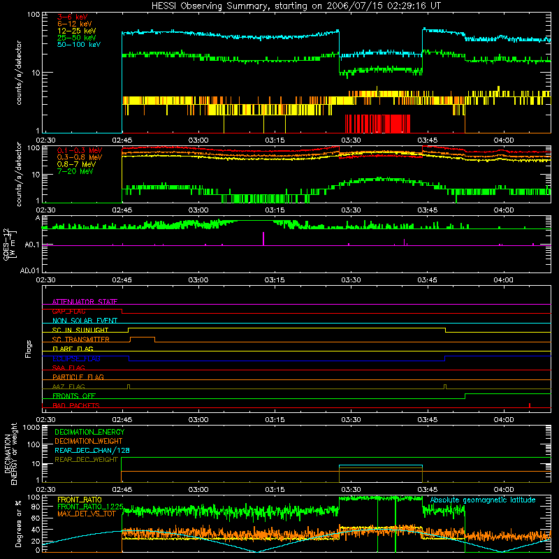Viewport: 559px width, 559px height.
Task: Select the 'BAD_PACKETS' flag label
Action: (x=76, y=405)
